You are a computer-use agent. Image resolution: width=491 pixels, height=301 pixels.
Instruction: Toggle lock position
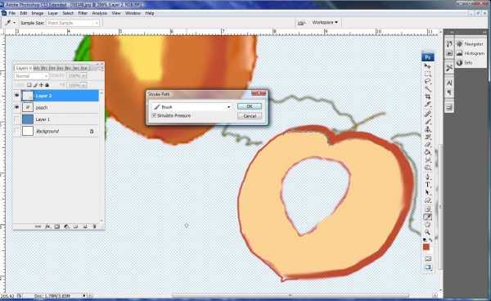click(x=41, y=85)
